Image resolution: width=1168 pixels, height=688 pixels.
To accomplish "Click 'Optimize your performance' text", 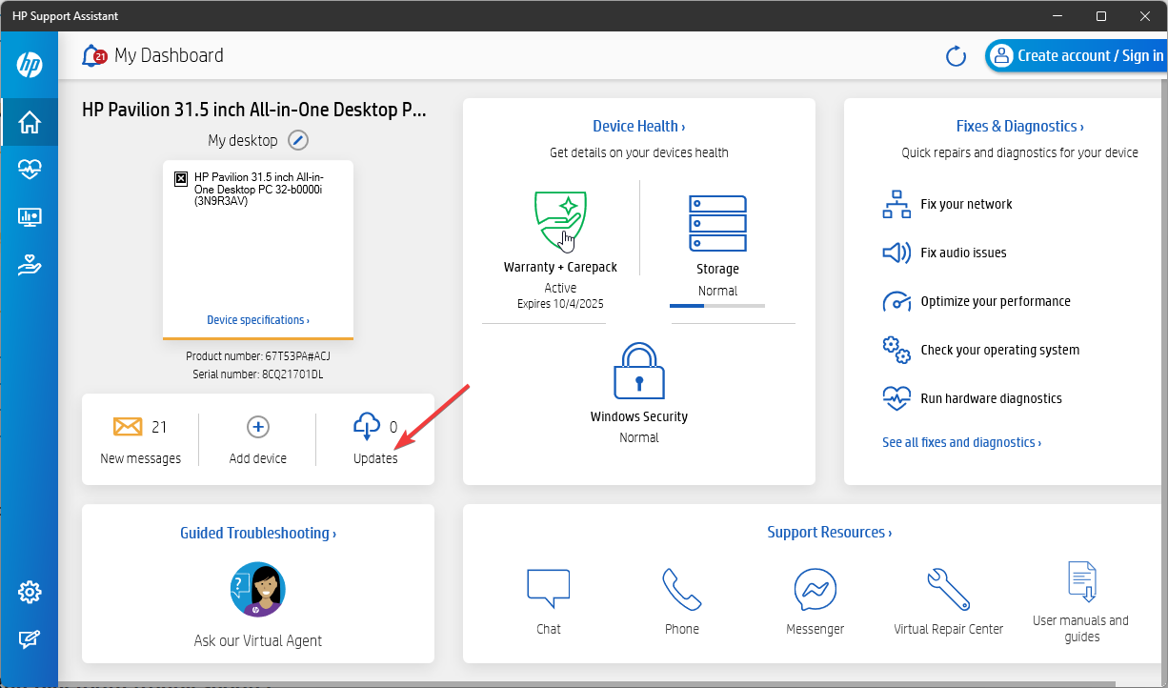I will (x=996, y=301).
